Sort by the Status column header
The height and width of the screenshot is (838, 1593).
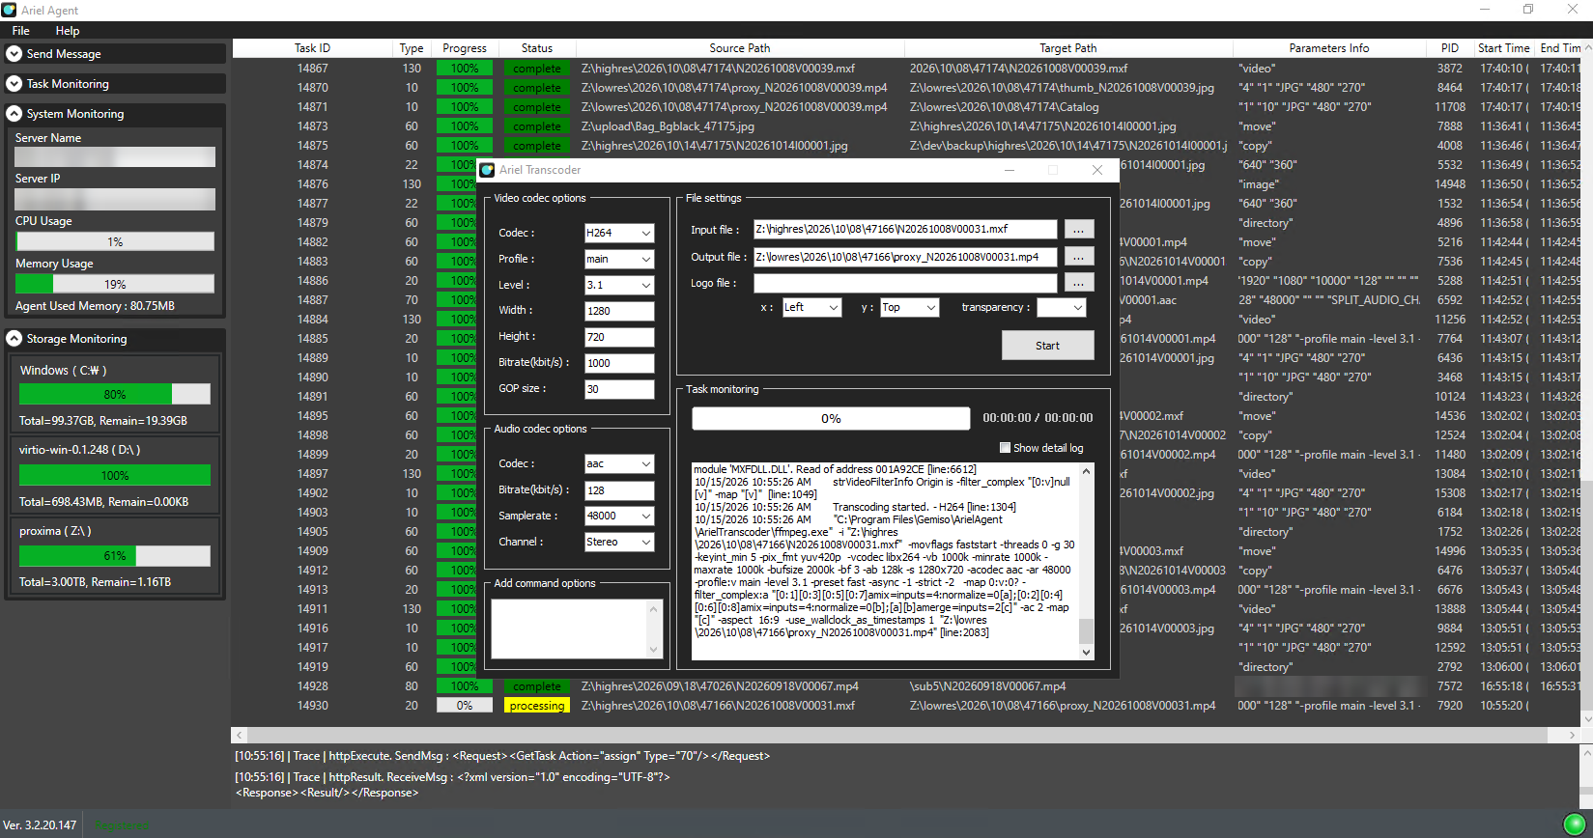537,48
